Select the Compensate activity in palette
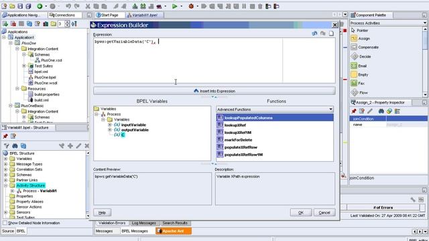The height and width of the screenshot is (241, 429). 365,48
